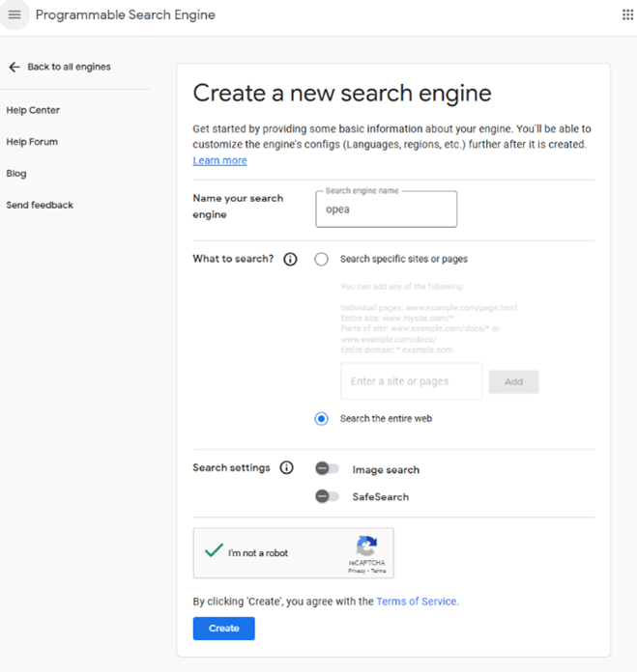Select Search the entire web option

click(x=322, y=418)
